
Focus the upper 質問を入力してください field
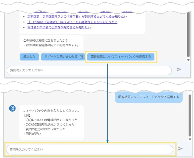(x=89, y=70)
